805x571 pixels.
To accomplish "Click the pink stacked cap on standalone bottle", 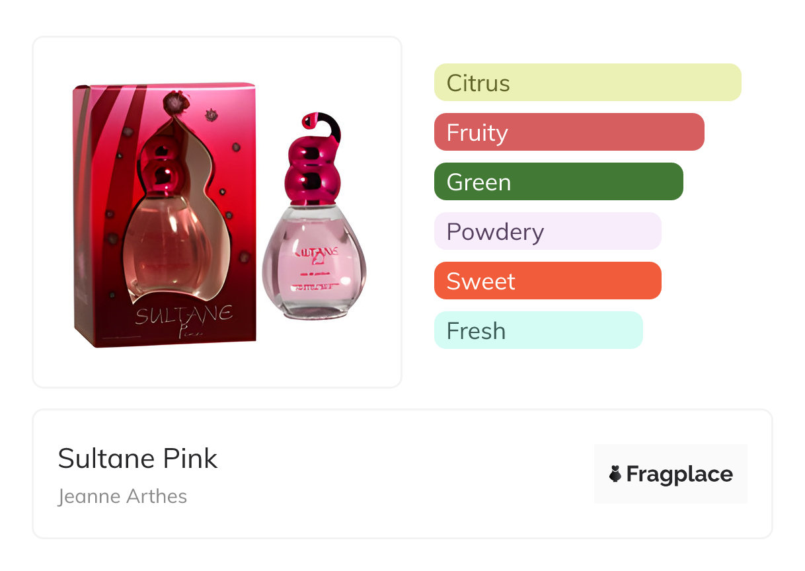I will tap(312, 173).
